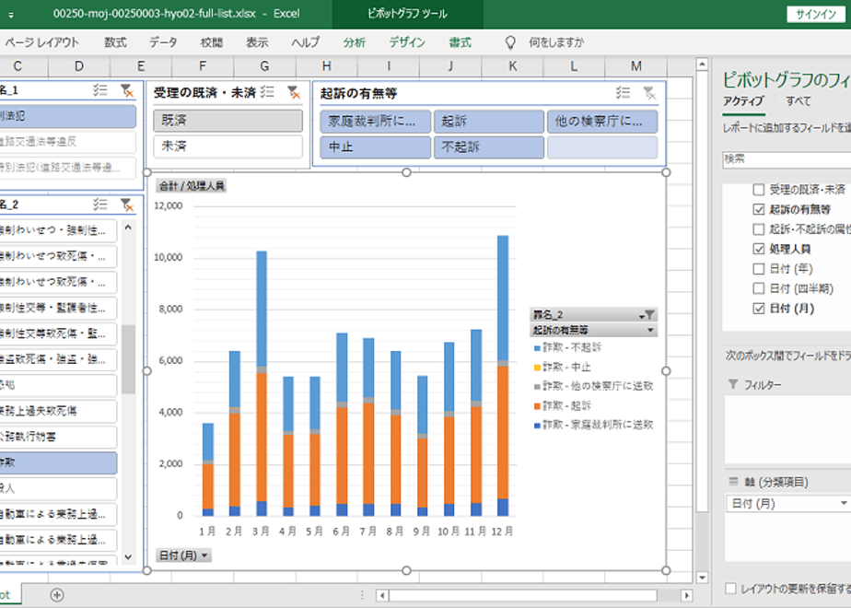The image size is (851, 608).
Task: Open 校閲 ribbon tab
Action: click(211, 42)
